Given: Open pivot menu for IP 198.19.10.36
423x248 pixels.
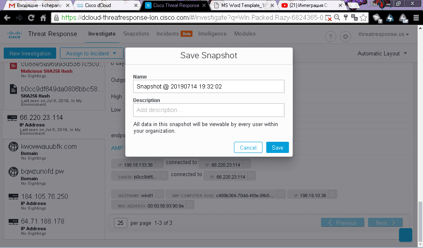Looking at the screenshot, I should pos(332,194).
